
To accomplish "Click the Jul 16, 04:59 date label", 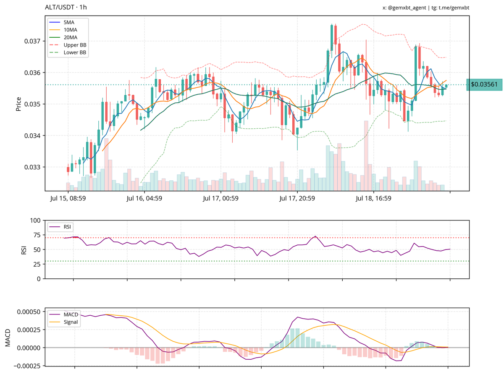I will click(x=144, y=198).
